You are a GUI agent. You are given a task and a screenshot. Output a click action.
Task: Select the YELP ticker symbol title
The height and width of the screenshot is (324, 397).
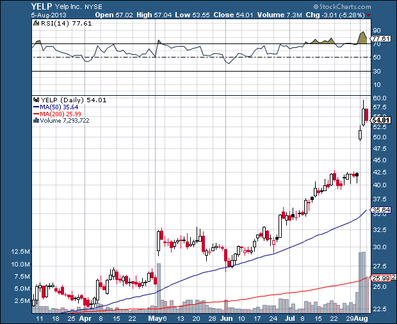pyautogui.click(x=42, y=6)
